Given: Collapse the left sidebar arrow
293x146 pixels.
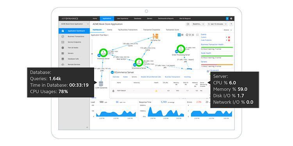Looking at the screenshot, I should pyautogui.click(x=87, y=127).
